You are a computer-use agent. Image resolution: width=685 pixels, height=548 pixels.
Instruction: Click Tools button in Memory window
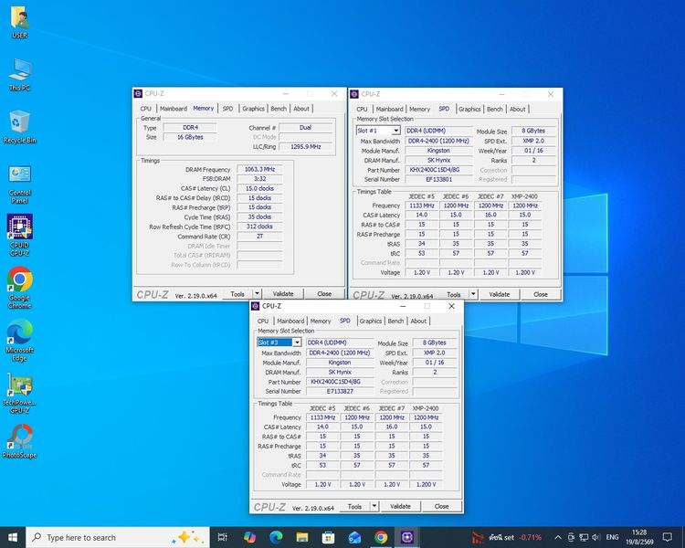(237, 294)
